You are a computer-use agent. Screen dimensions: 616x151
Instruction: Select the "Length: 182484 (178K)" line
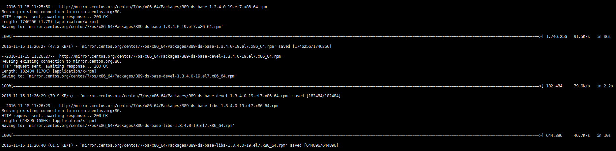(49, 71)
